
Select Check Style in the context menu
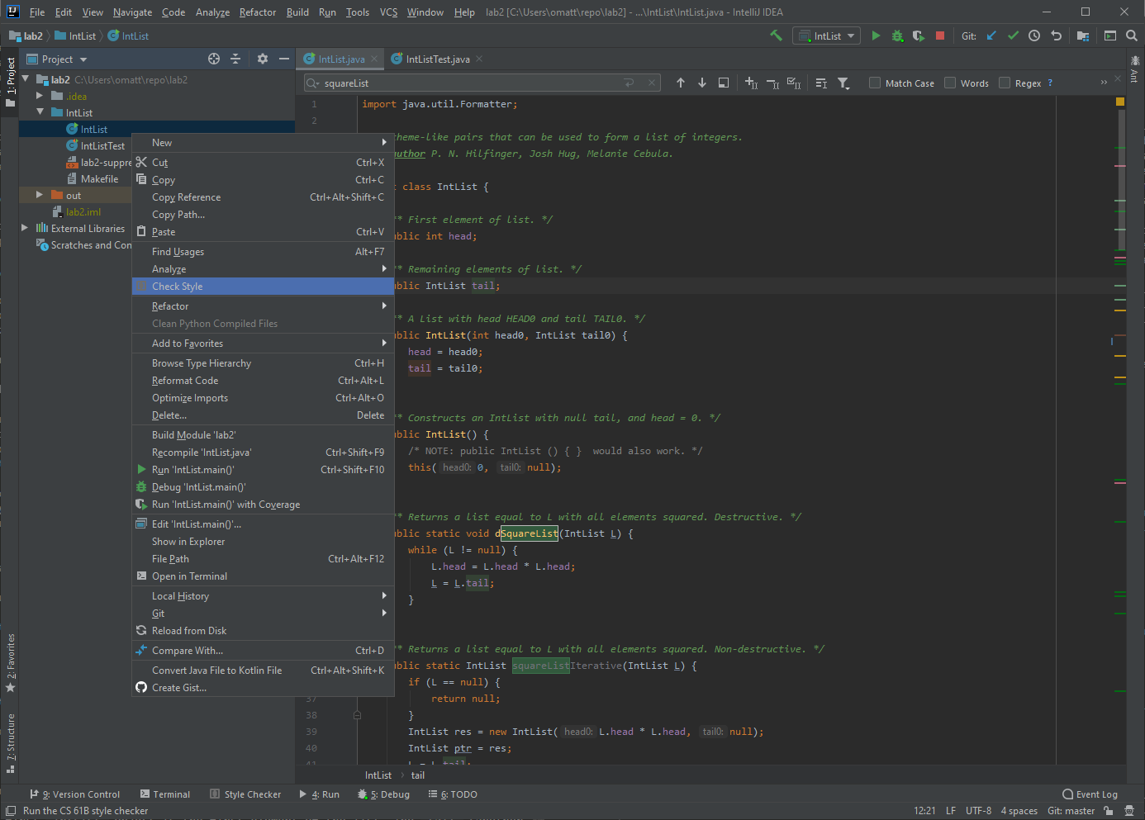(x=178, y=287)
